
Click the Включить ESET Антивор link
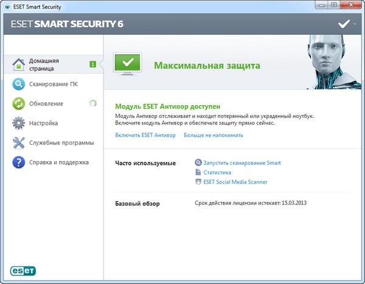(145, 135)
